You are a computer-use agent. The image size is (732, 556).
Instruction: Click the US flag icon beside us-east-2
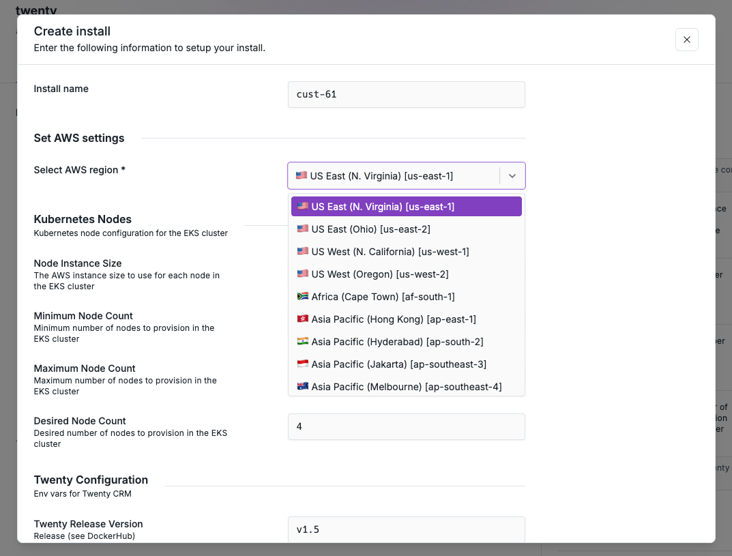point(302,229)
